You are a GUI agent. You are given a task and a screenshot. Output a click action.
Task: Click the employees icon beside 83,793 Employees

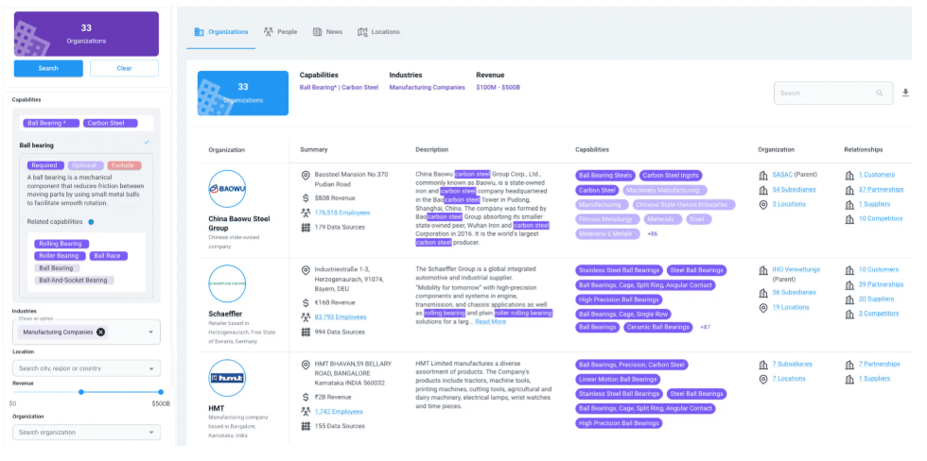tap(306, 317)
